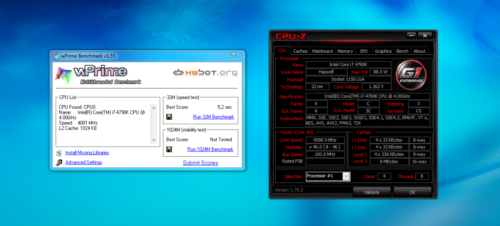Open Install Missing Libraries link
The width and height of the screenshot is (500, 226).
tap(87, 152)
